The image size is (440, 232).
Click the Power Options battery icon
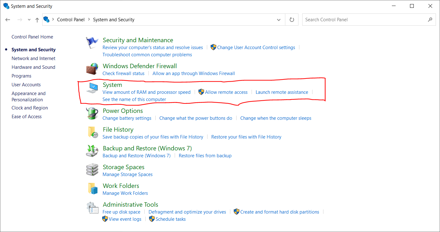[92, 113]
